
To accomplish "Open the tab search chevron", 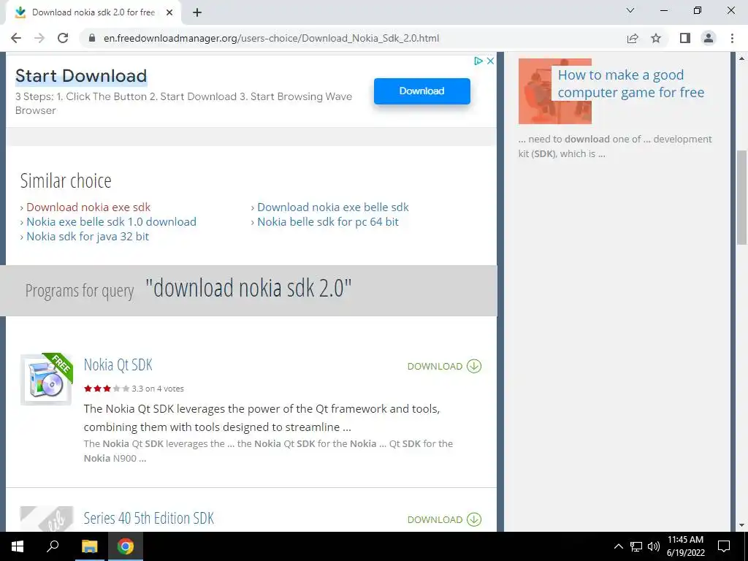I will (630, 10).
